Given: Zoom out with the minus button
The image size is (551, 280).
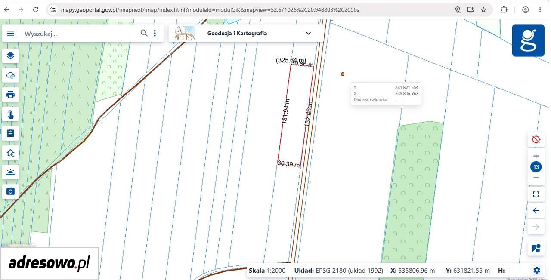Looking at the screenshot, I should coord(536,178).
